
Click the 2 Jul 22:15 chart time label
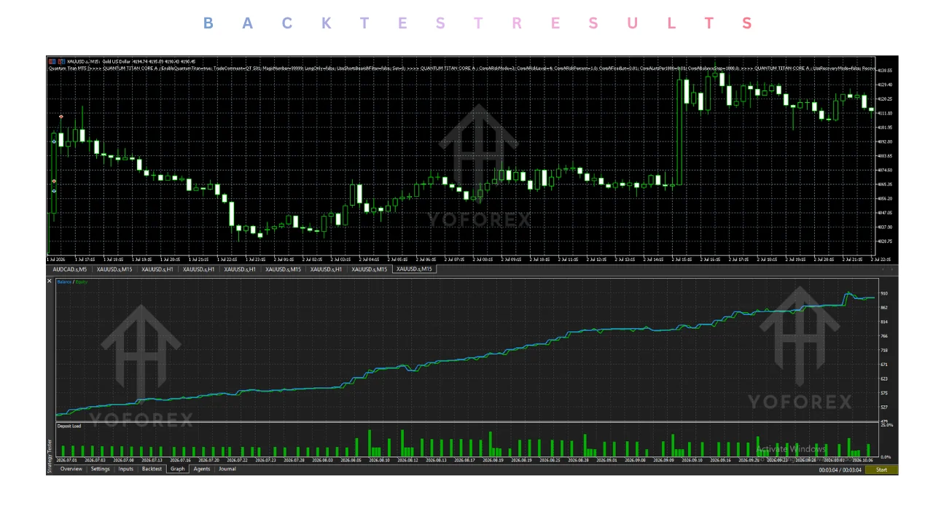[882, 259]
